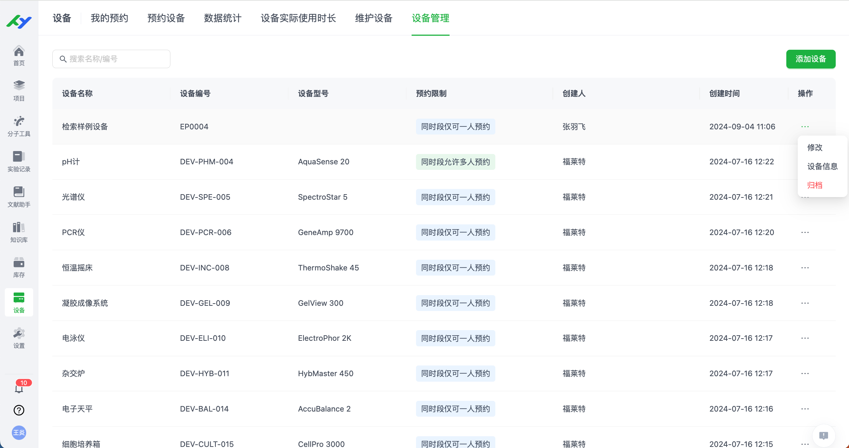
Task: Open 文献助手 literature assistant icon
Action: [x=19, y=197]
